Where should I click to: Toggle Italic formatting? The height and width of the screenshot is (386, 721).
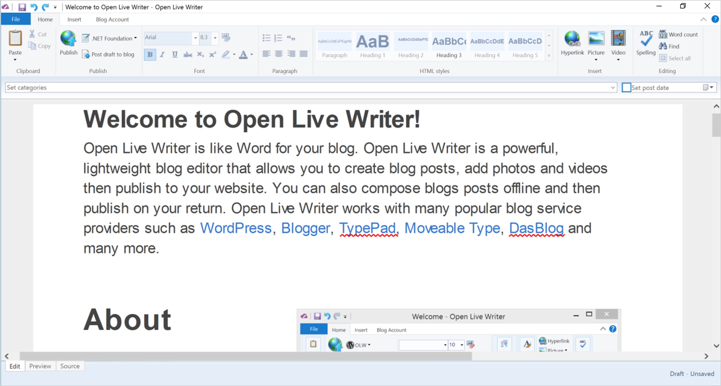[x=162, y=55]
